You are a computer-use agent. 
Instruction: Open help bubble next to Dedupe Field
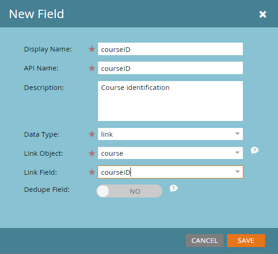coord(174,189)
